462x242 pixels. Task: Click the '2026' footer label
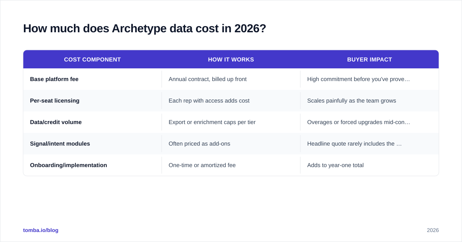[433, 230]
